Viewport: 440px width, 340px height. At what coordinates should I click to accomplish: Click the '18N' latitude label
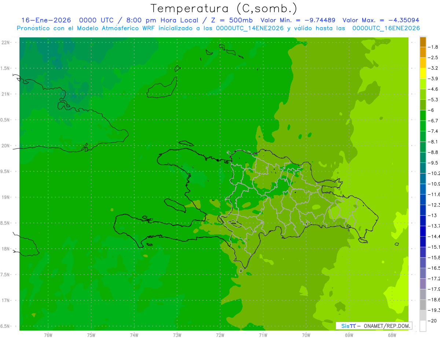click(5, 249)
